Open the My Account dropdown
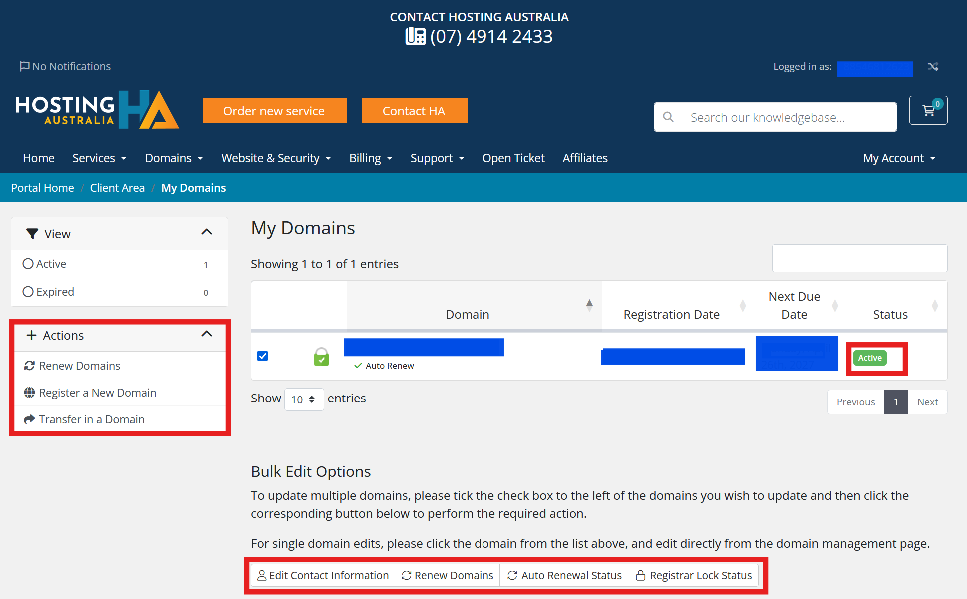Image resolution: width=967 pixels, height=599 pixels. 899,158
